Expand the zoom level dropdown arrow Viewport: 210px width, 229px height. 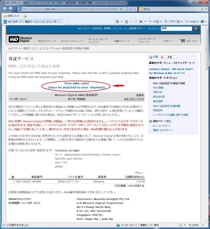(203, 225)
